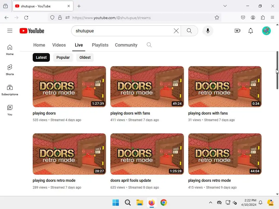Close the shutupue - YouTube tab
Viewport: 279px width, 209px height.
pyautogui.click(x=69, y=6)
